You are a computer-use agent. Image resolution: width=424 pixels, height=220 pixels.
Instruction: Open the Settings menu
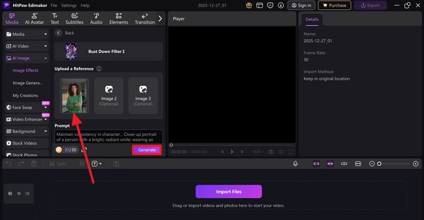pyautogui.click(x=69, y=5)
